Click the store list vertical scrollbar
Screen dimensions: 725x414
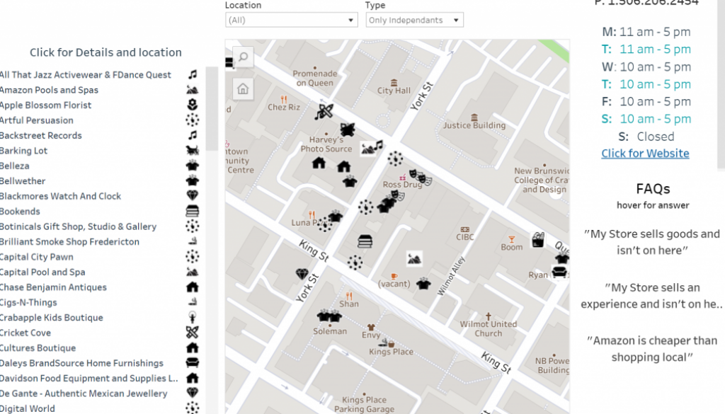[x=212, y=106]
